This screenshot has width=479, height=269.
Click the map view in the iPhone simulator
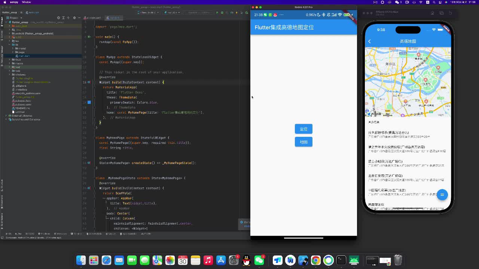[408, 82]
